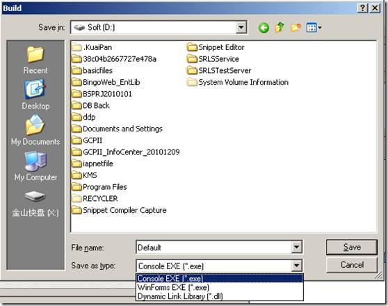Select the .KuaiPan folder
The image size is (388, 306).
tap(92, 47)
